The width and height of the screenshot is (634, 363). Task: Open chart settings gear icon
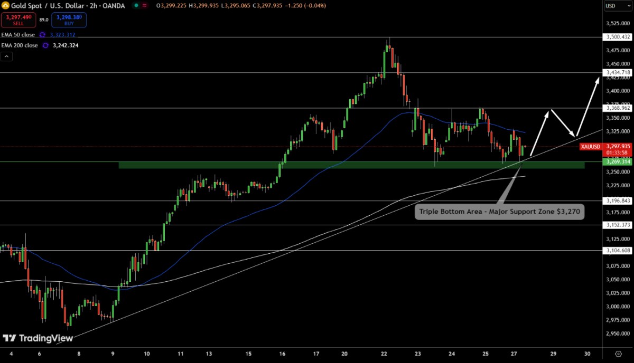click(618, 354)
